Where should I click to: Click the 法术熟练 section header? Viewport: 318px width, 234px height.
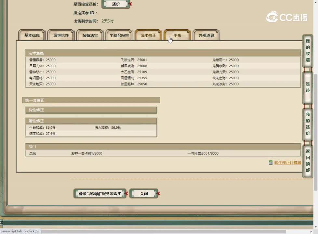point(163,53)
